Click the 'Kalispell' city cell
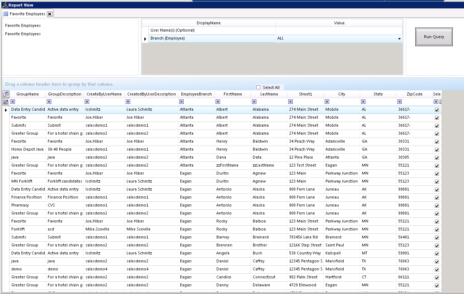 point(342,253)
